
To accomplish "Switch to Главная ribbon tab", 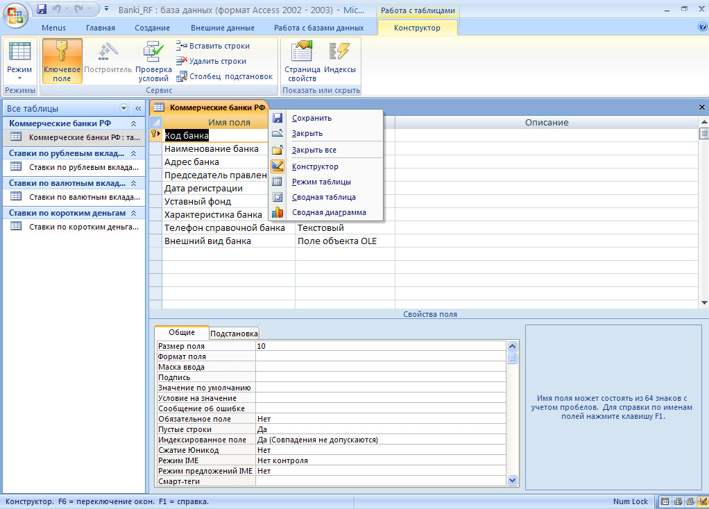I will [101, 28].
